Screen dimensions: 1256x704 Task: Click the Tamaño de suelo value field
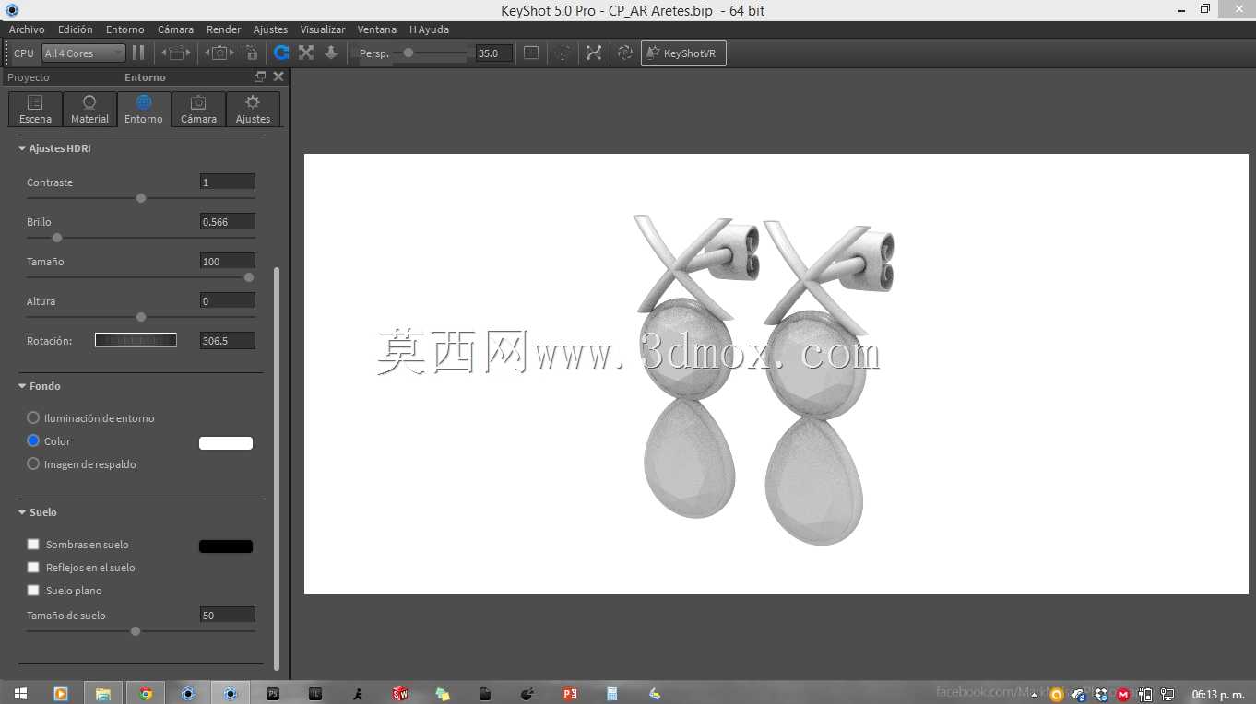[x=228, y=615]
